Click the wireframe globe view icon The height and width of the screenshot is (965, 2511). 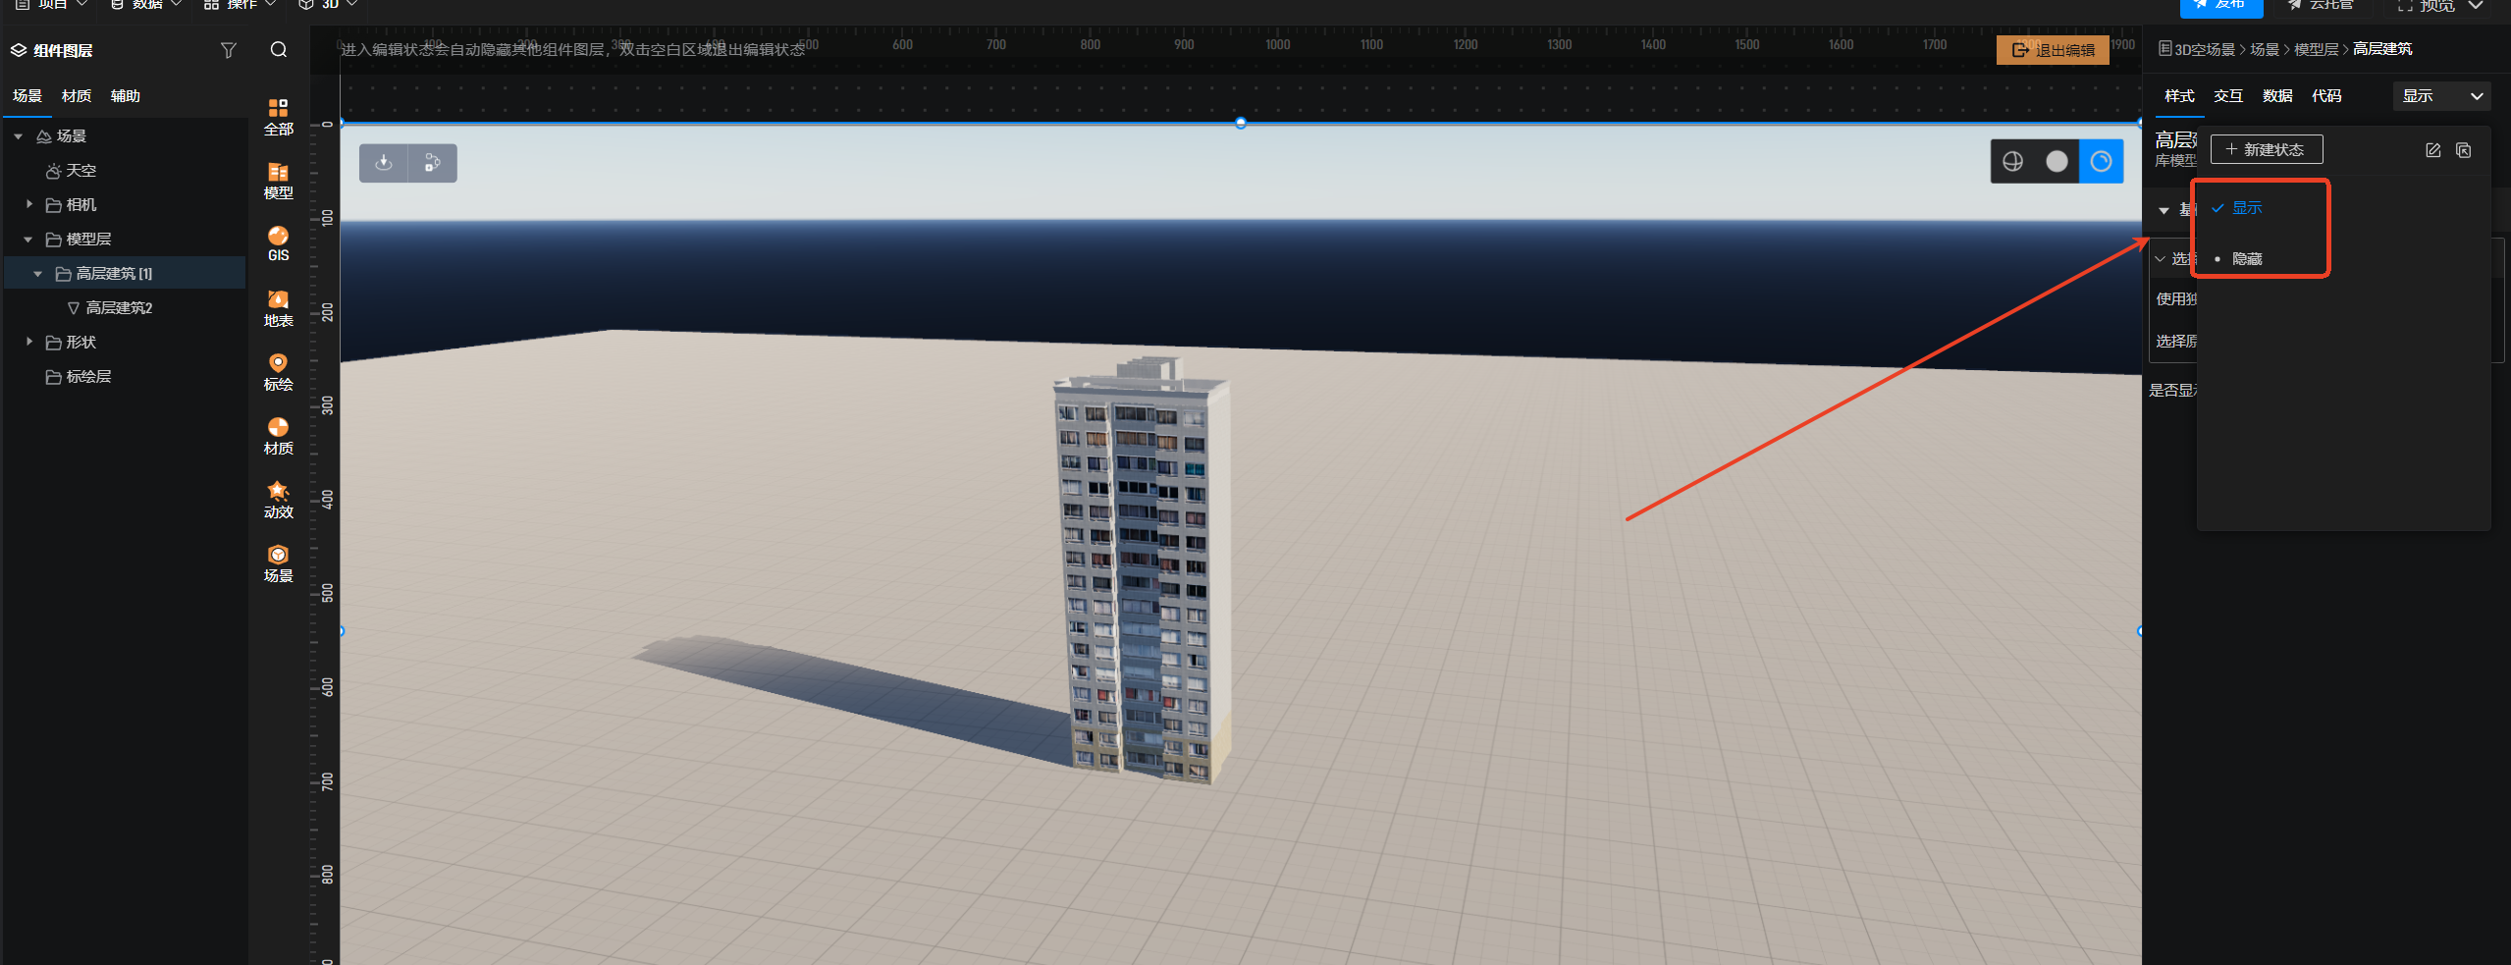pos(2012,162)
